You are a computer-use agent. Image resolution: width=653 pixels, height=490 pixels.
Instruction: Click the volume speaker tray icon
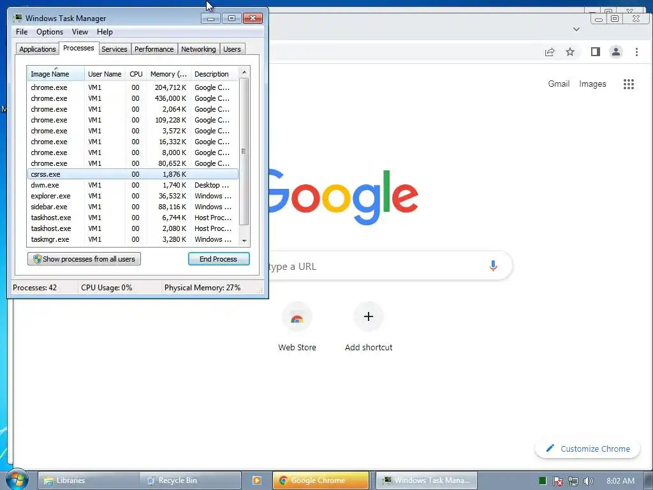pyautogui.click(x=588, y=481)
